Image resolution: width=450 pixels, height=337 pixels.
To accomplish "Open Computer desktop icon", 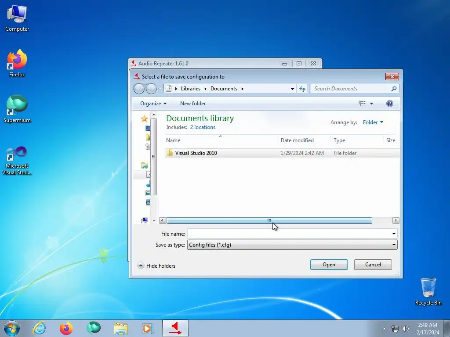I will coord(17,18).
